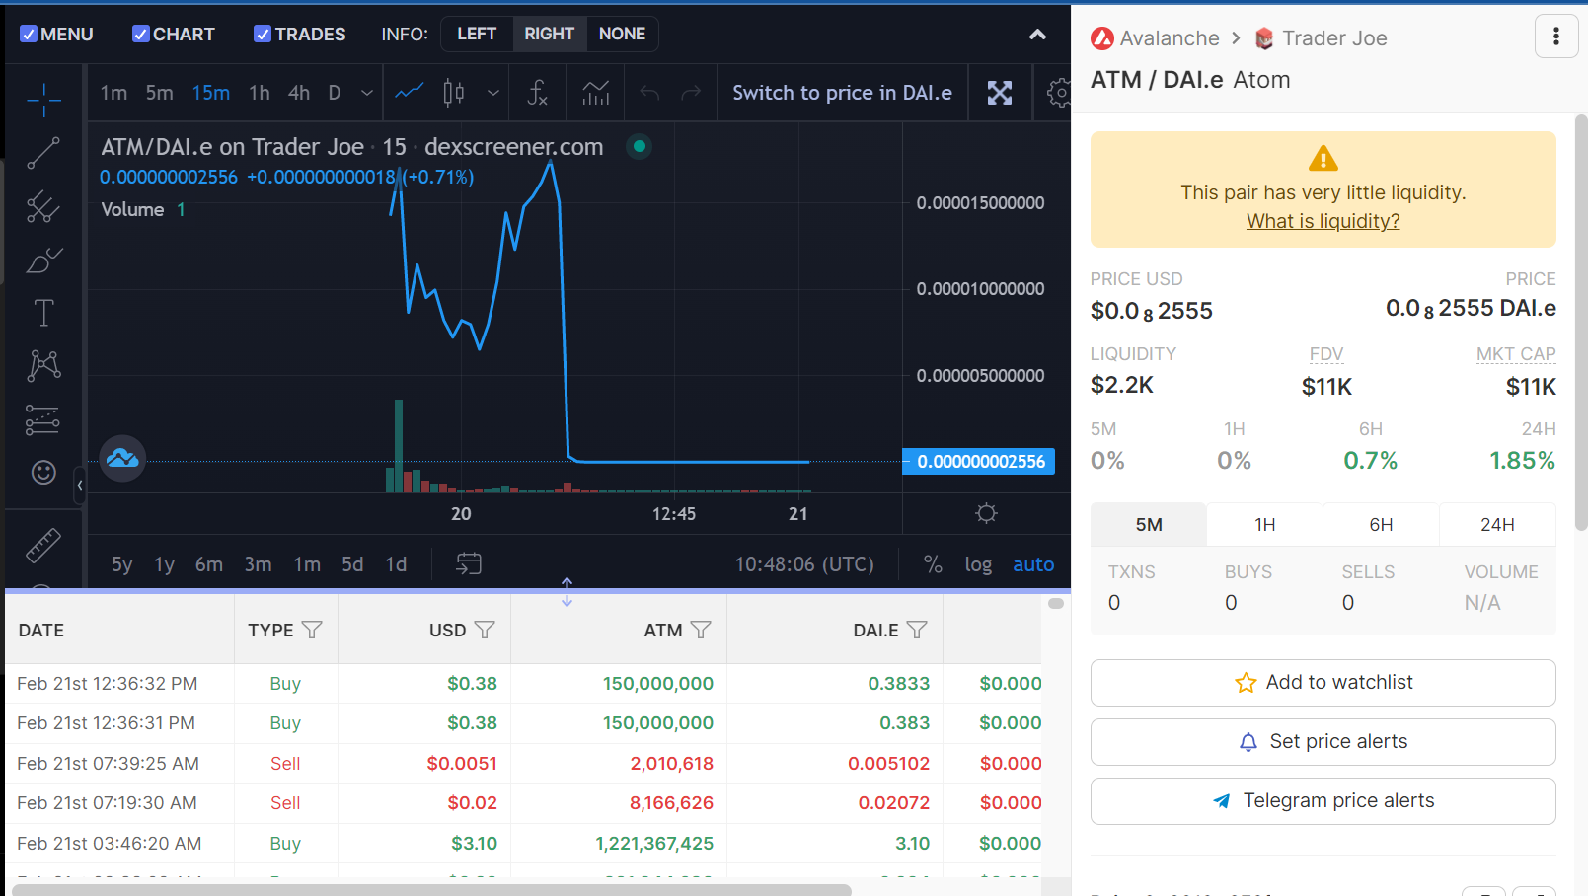Open the Trader Joe DEX breadcrumb
1588x896 pixels.
[x=1321, y=38]
